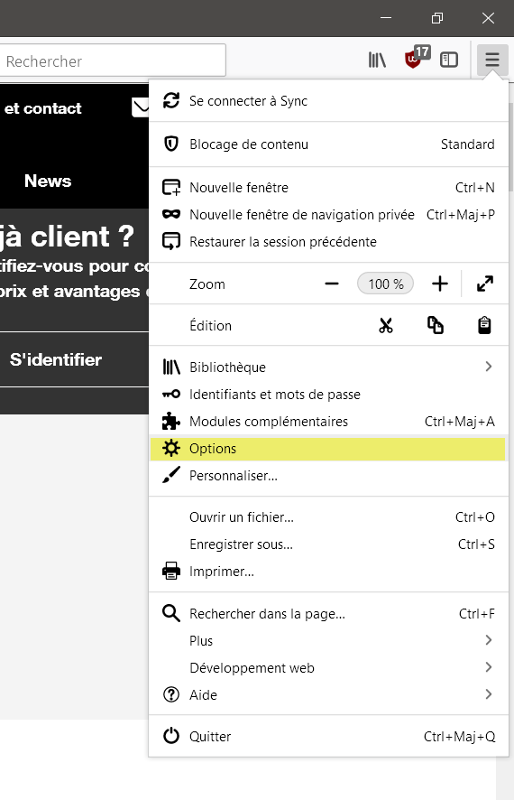Select Options from the menu
The image size is (514, 800).
pyautogui.click(x=327, y=449)
